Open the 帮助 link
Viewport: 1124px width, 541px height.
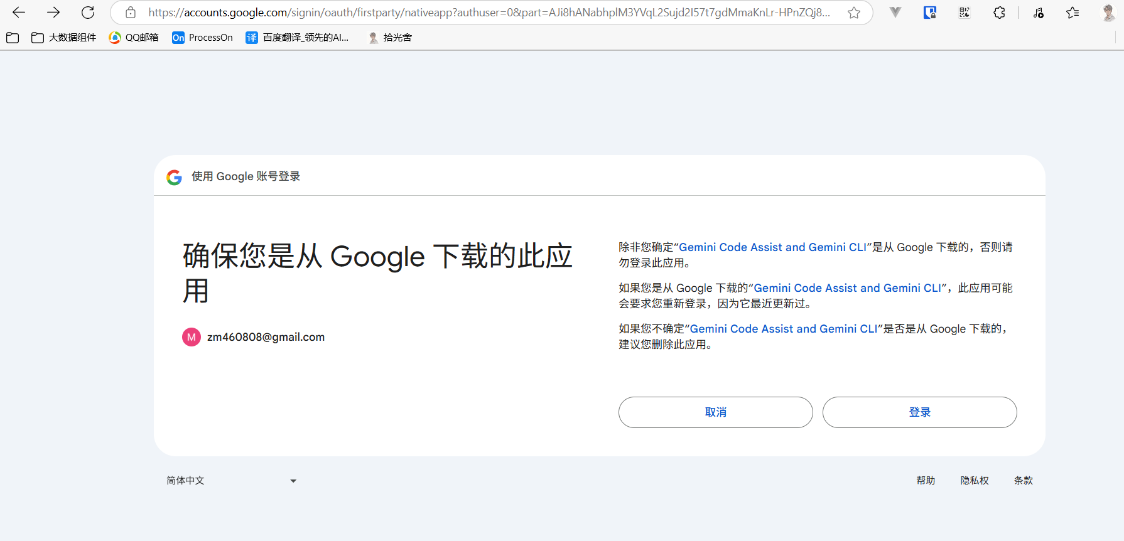click(926, 481)
